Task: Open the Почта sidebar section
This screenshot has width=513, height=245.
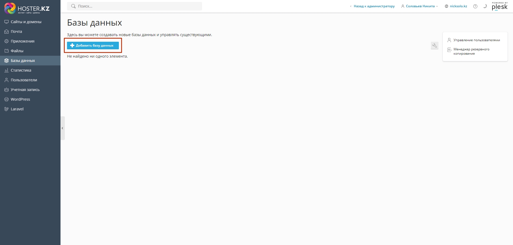Action: (16, 31)
